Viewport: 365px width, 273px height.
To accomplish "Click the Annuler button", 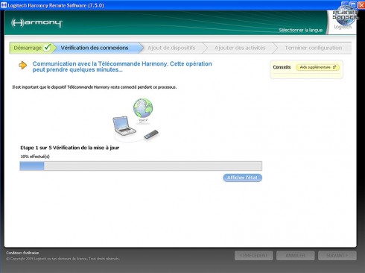I will 296,255.
